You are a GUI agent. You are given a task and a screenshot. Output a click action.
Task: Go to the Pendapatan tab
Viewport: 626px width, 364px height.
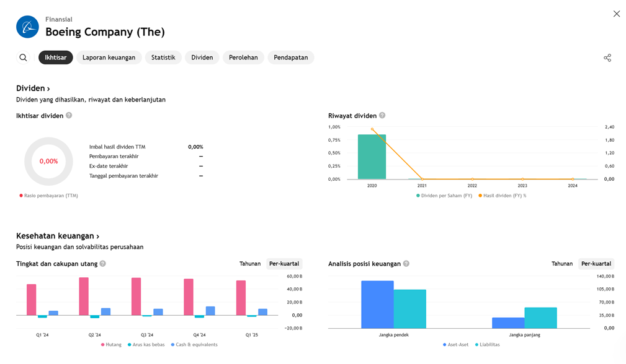tap(290, 58)
